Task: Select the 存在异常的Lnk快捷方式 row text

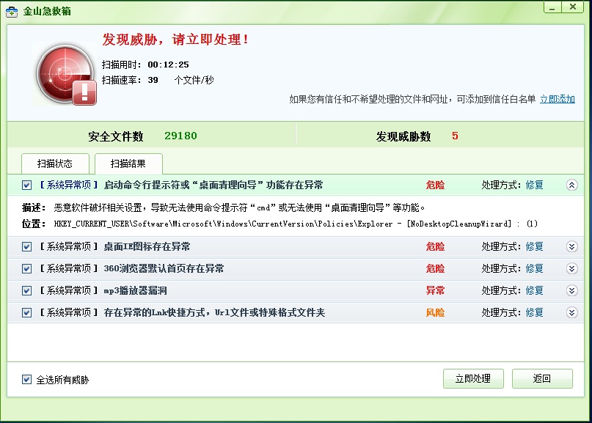Action: (x=214, y=312)
